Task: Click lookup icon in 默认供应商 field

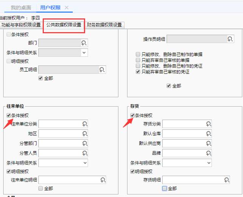Action: pyautogui.click(x=208, y=143)
